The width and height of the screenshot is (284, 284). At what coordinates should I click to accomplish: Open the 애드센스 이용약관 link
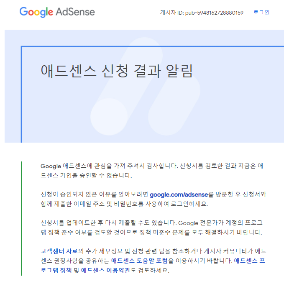105,270
